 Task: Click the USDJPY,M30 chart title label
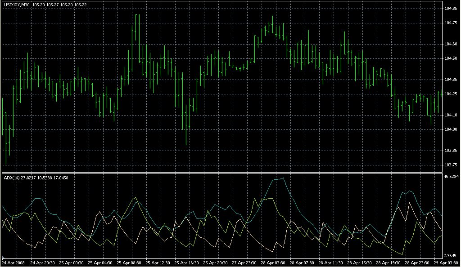click(x=16, y=5)
